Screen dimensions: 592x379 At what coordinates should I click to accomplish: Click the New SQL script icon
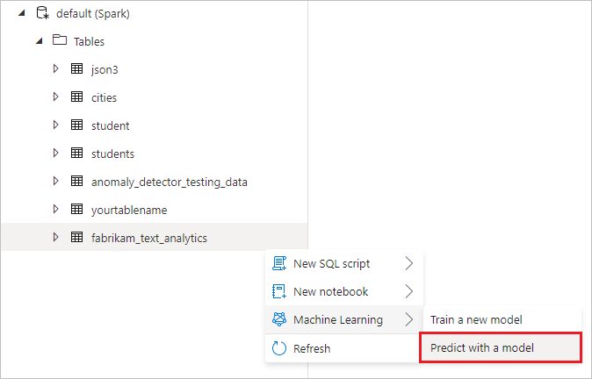point(280,263)
